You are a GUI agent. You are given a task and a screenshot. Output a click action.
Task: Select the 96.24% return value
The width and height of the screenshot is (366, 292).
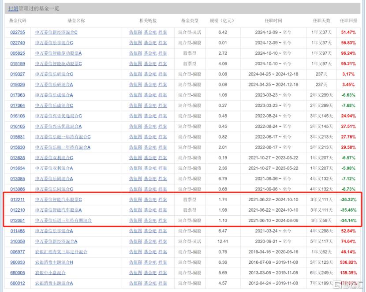(348, 53)
